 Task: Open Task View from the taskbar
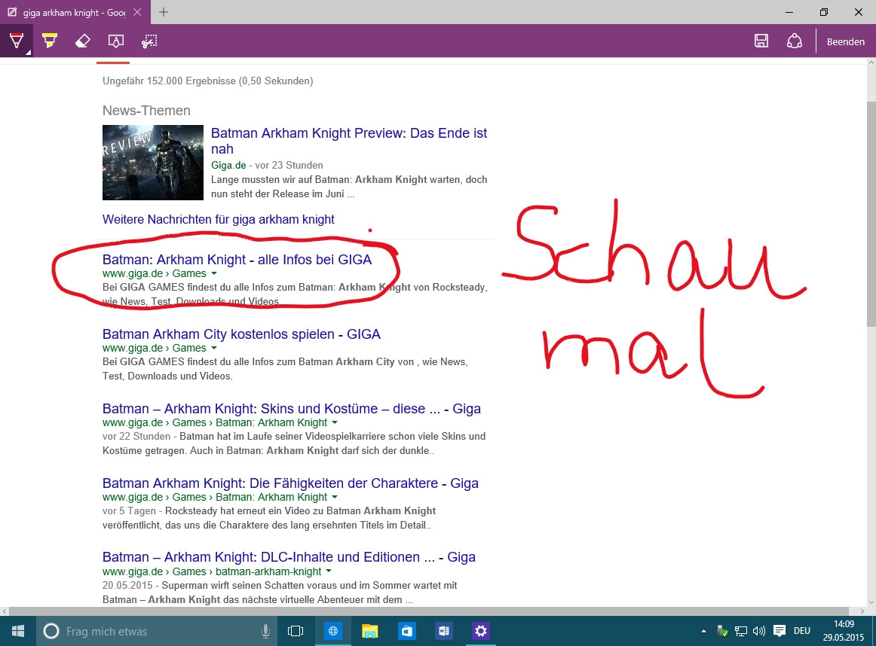[295, 631]
